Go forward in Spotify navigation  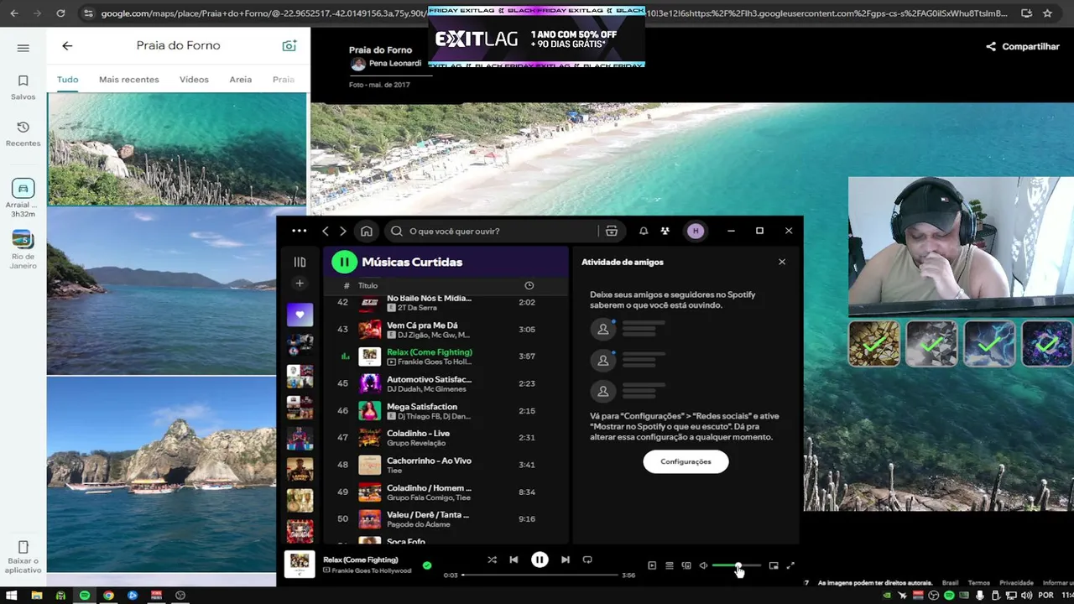[x=342, y=232]
